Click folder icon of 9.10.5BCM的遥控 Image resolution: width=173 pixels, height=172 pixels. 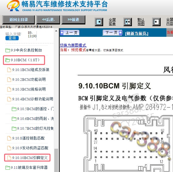[14, 109]
